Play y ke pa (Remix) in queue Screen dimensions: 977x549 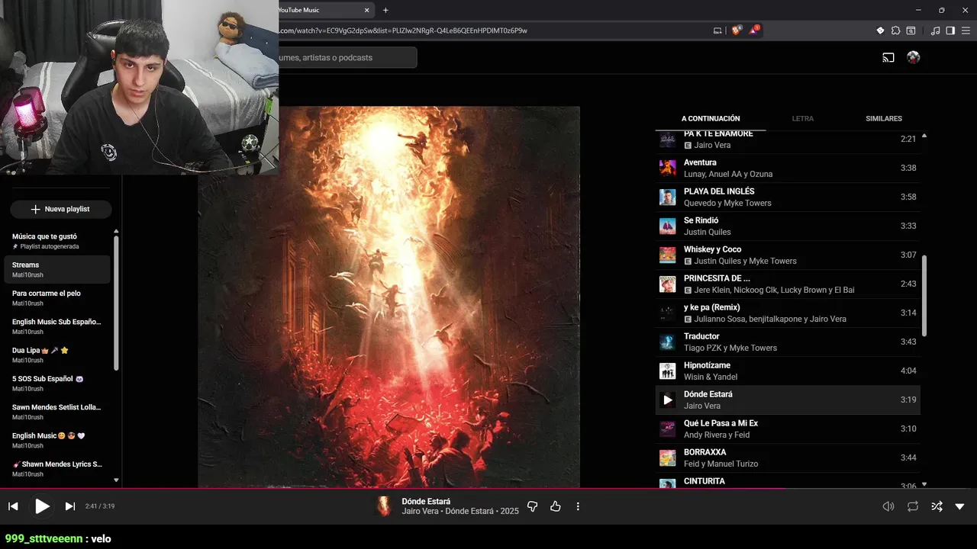[x=788, y=313]
